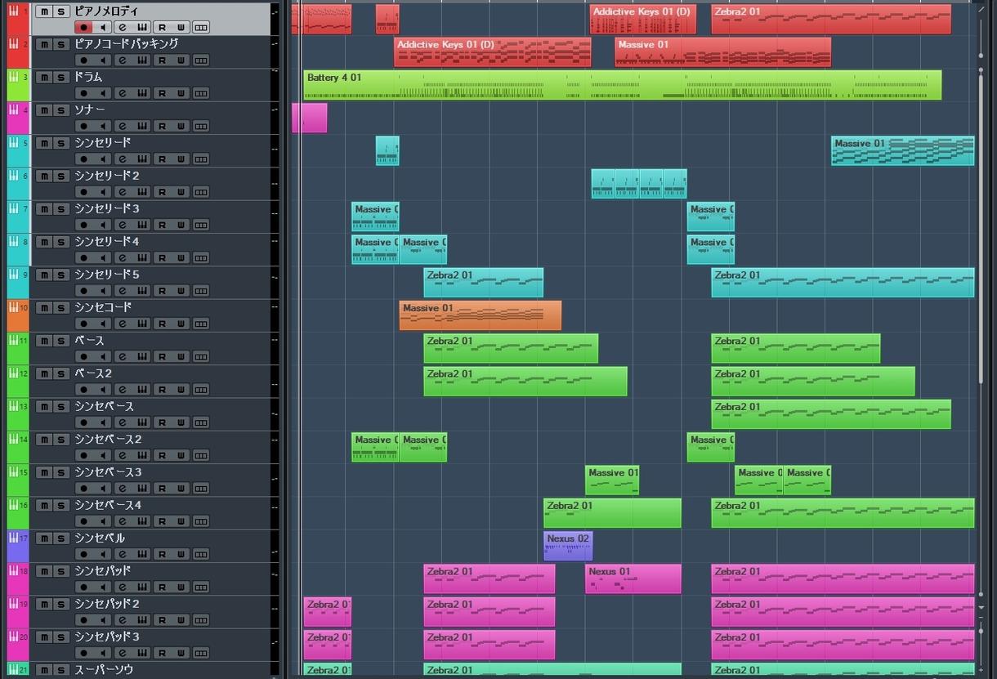Open channel settings (e) for シンセパッド track

(x=122, y=587)
